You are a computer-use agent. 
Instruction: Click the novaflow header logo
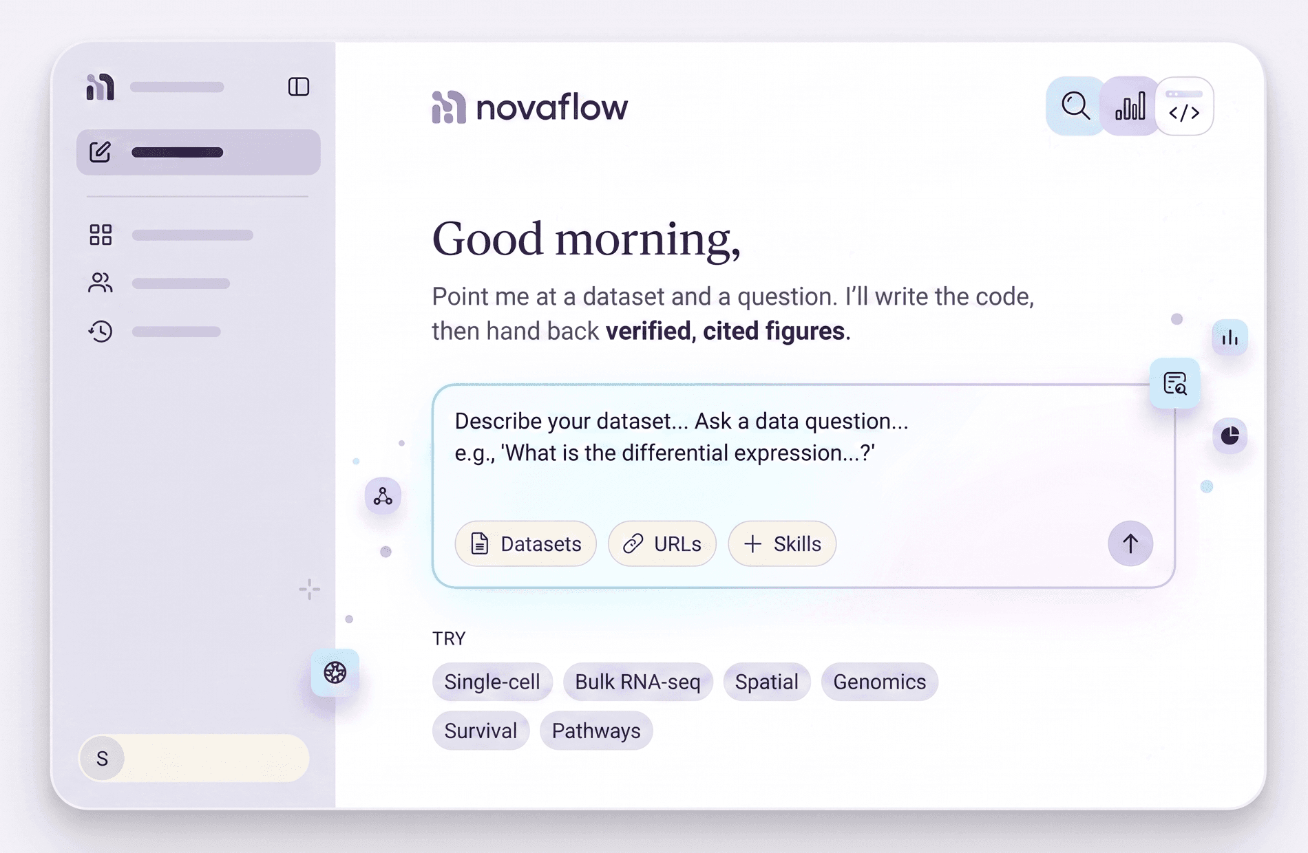coord(530,107)
